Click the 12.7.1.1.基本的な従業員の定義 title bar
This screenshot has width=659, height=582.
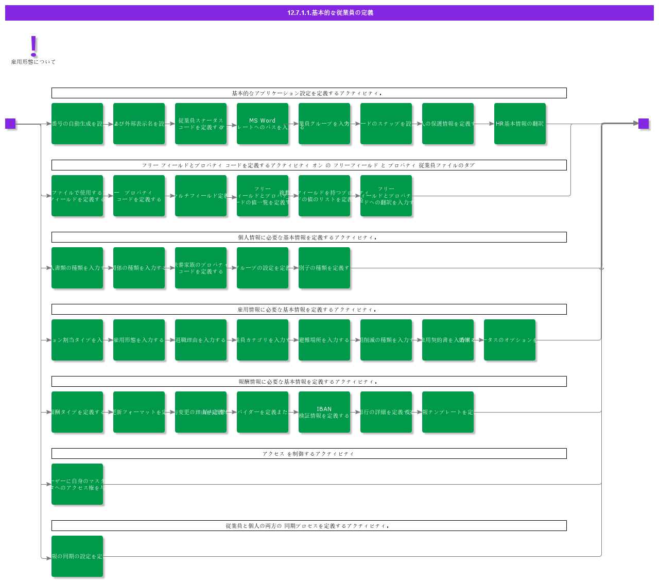click(329, 13)
